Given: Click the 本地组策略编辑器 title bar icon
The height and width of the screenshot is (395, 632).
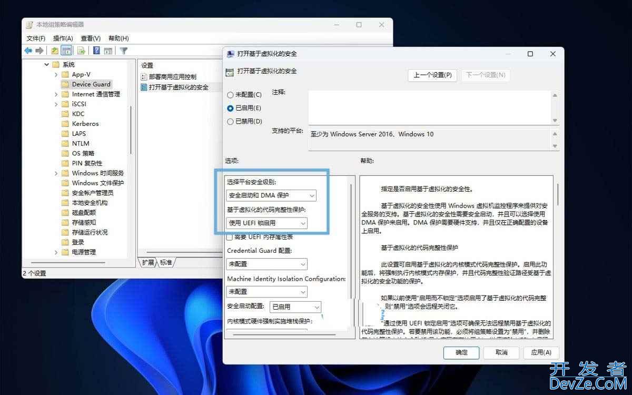Looking at the screenshot, I should pos(29,25).
